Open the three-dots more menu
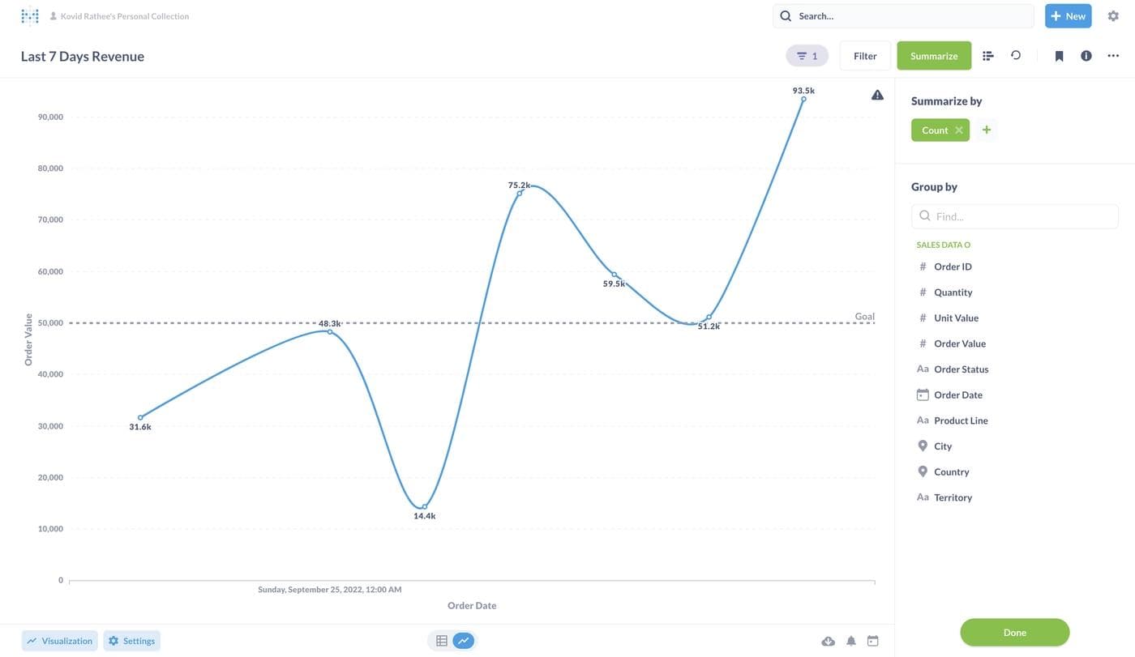Viewport: 1135px width, 657px height. [1113, 56]
